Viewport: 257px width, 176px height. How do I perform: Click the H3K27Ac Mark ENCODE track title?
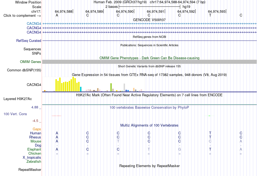tap(149, 95)
